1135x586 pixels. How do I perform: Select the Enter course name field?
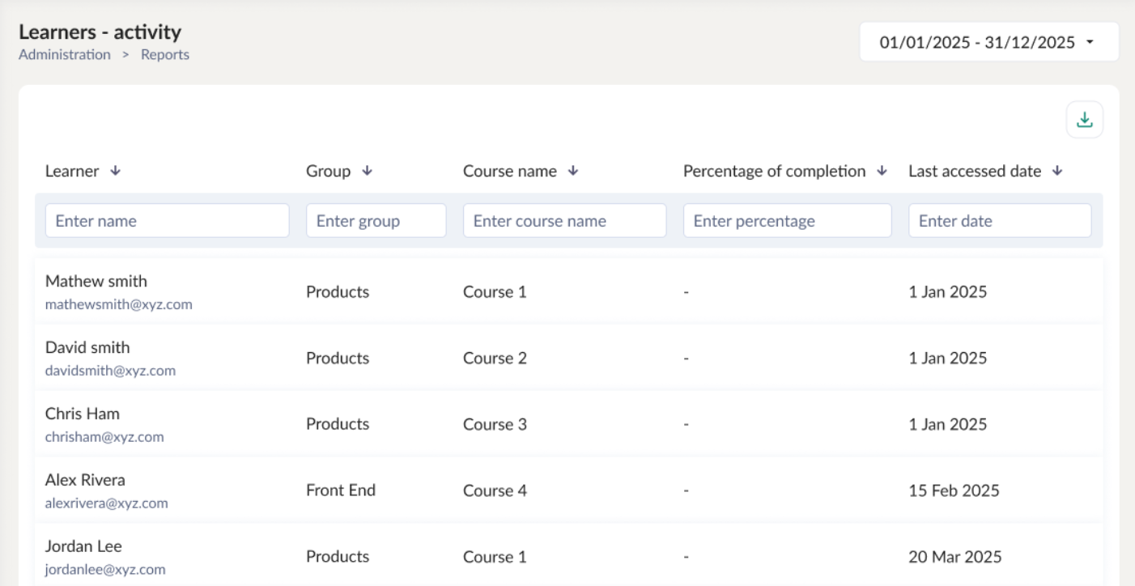click(x=564, y=220)
